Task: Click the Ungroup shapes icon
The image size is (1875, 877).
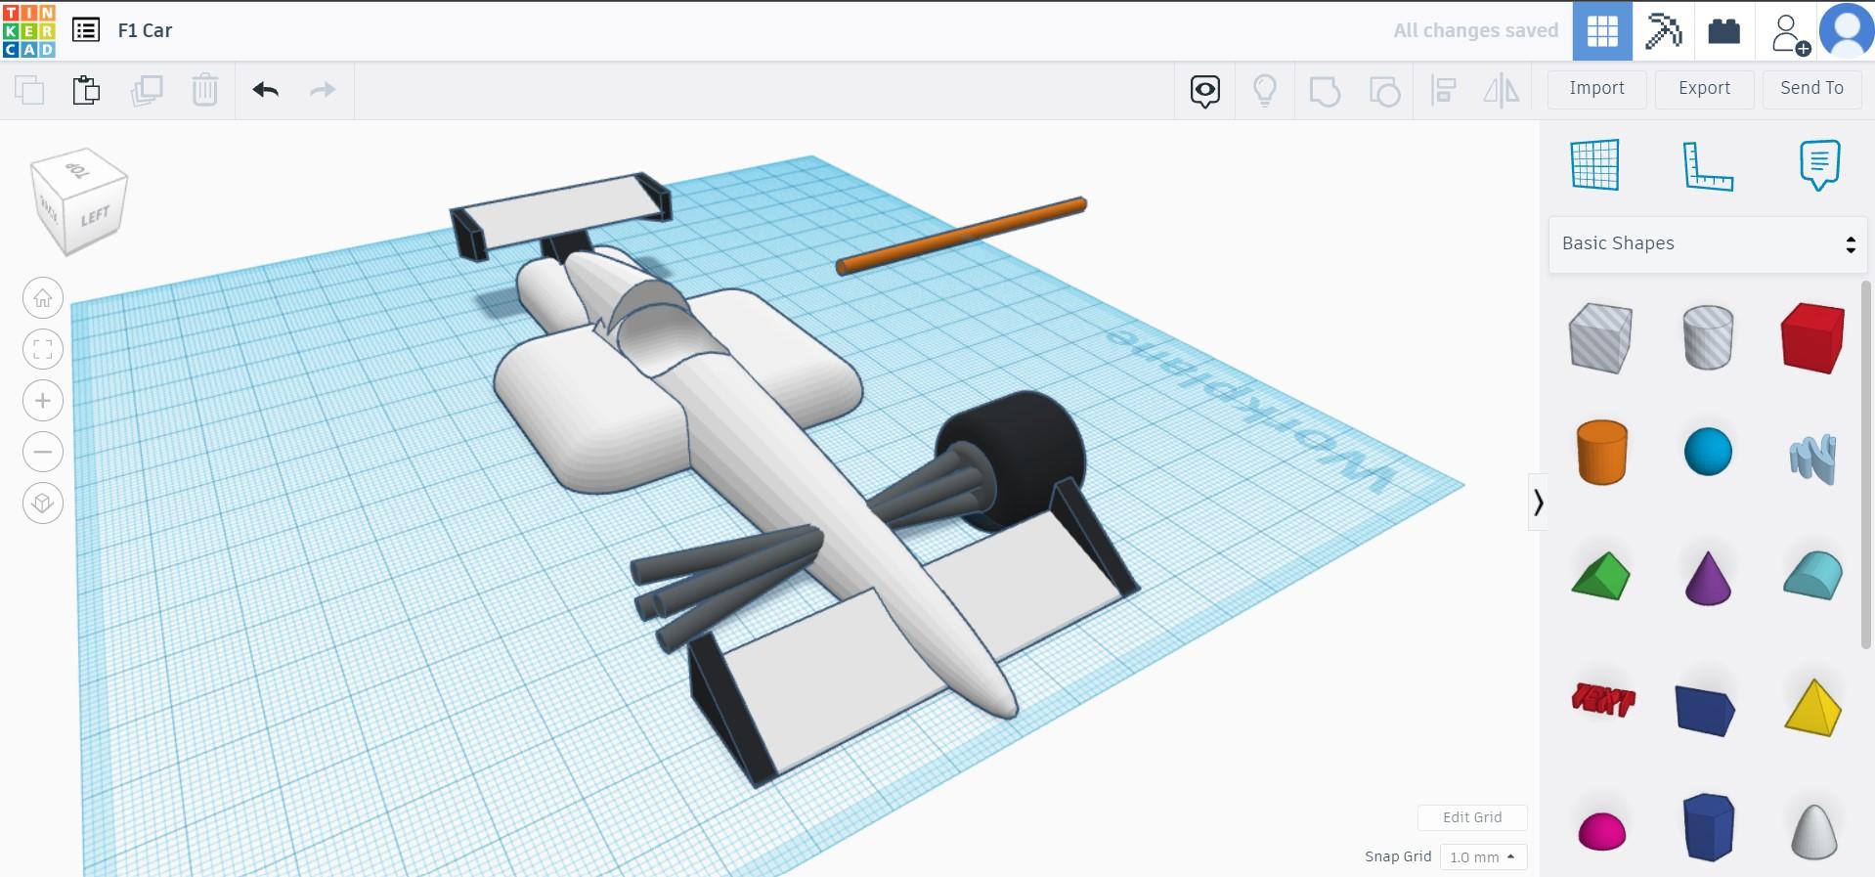Action: click(x=1384, y=91)
